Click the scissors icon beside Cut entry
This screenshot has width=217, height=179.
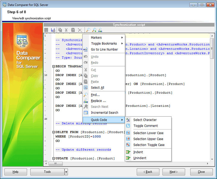(86, 70)
